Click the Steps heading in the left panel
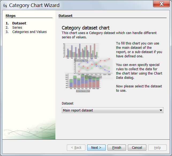The height and width of the screenshot is (156, 172). click(x=11, y=16)
